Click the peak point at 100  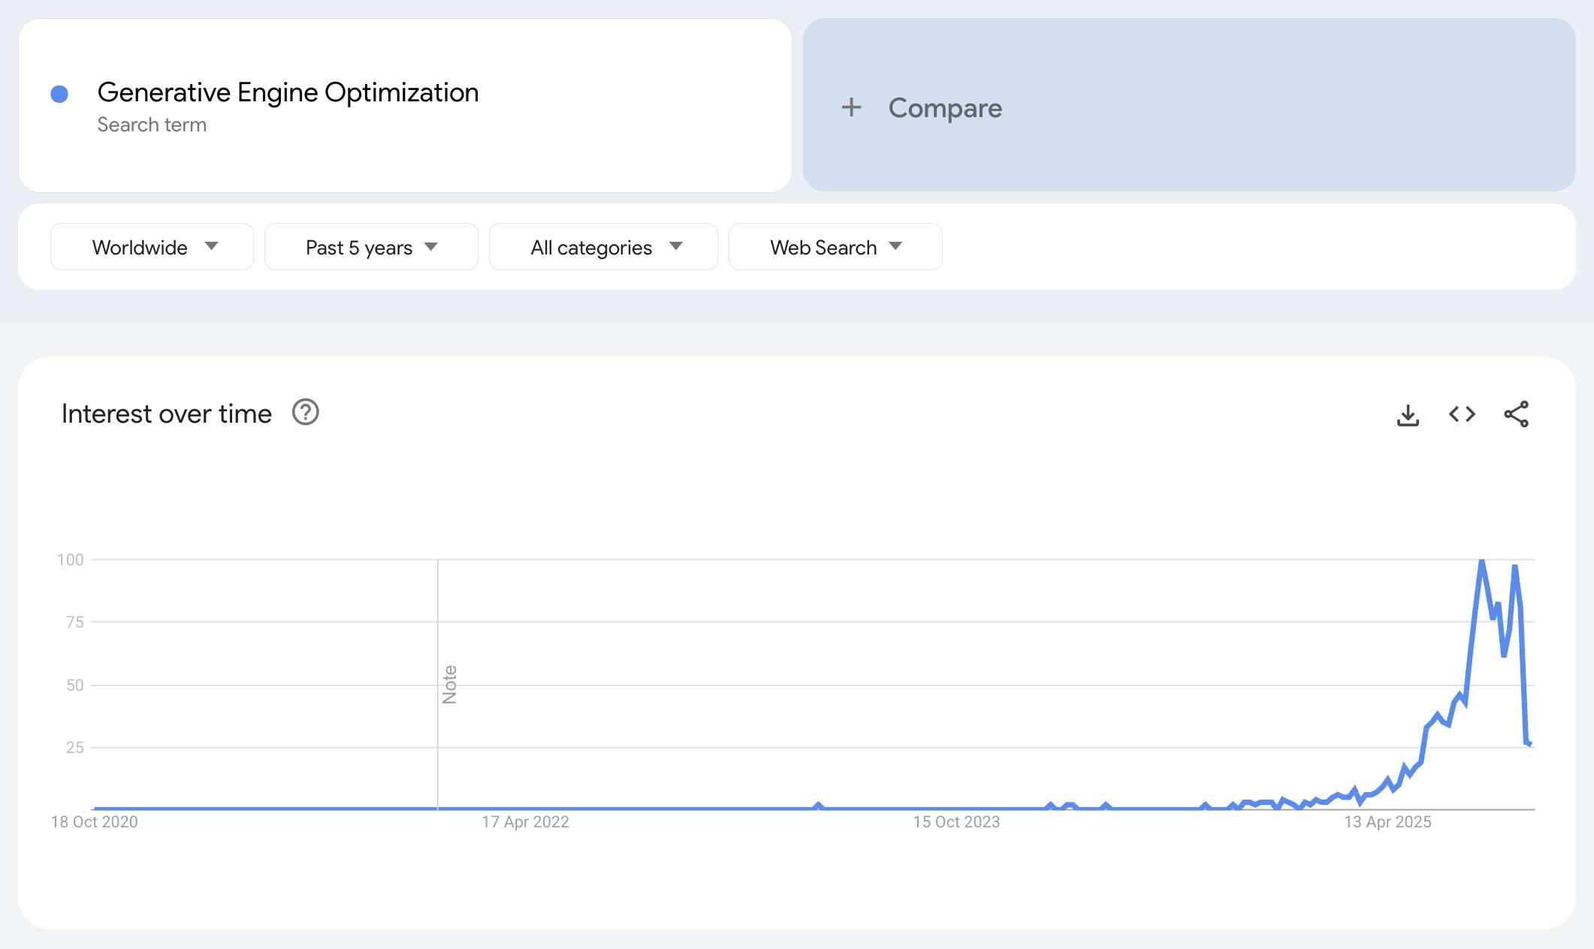click(x=1481, y=561)
